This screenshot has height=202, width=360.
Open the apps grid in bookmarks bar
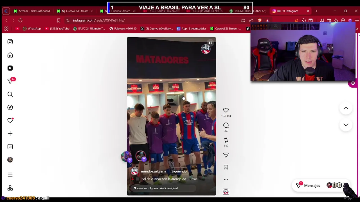pos(6,29)
